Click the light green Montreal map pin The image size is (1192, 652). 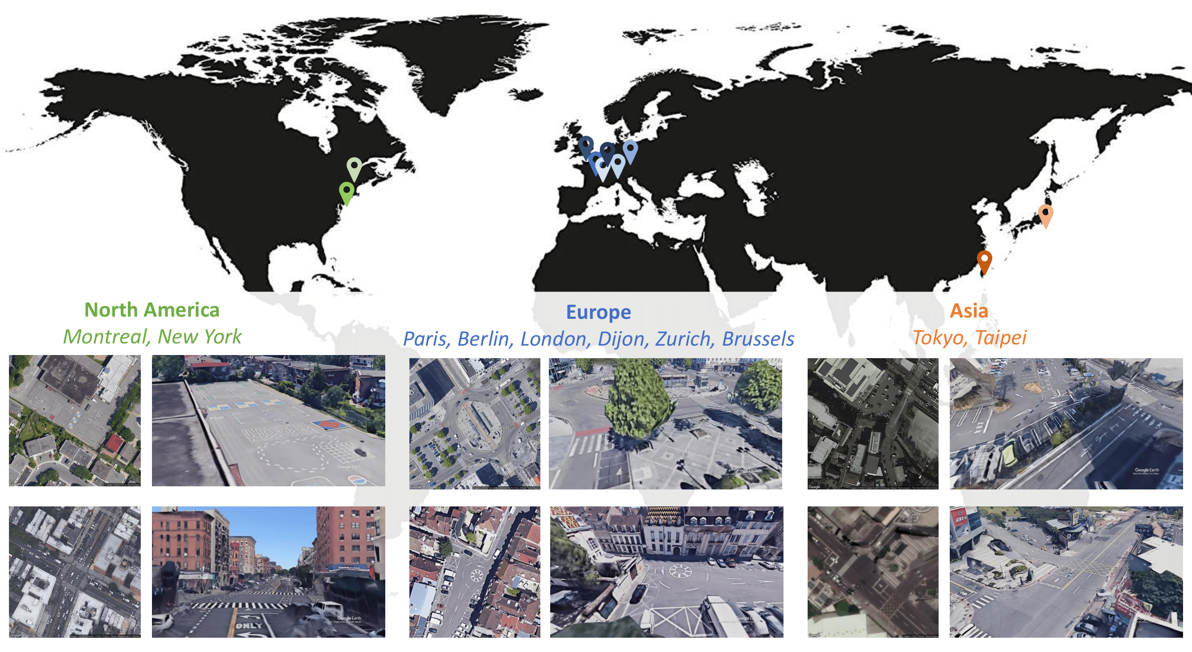pyautogui.click(x=354, y=169)
